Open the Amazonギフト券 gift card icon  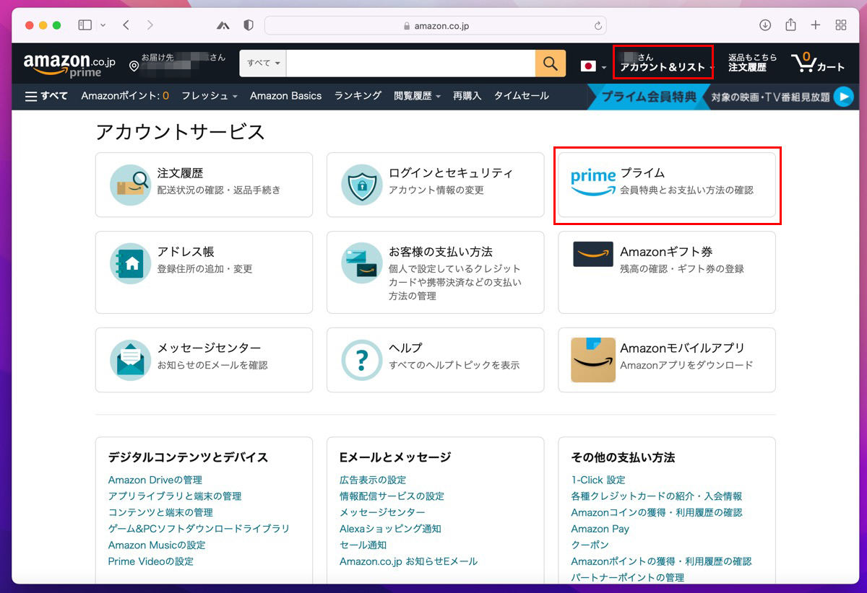click(x=593, y=254)
